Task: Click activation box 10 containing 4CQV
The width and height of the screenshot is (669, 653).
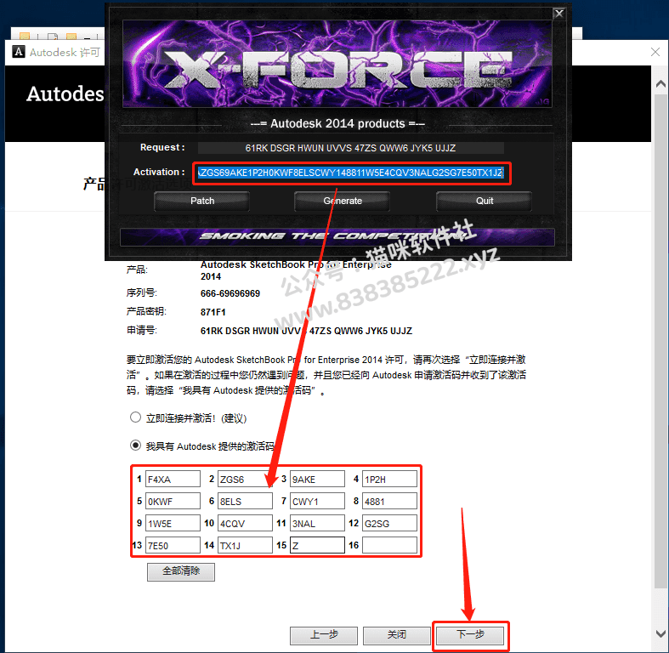Action: click(x=245, y=523)
